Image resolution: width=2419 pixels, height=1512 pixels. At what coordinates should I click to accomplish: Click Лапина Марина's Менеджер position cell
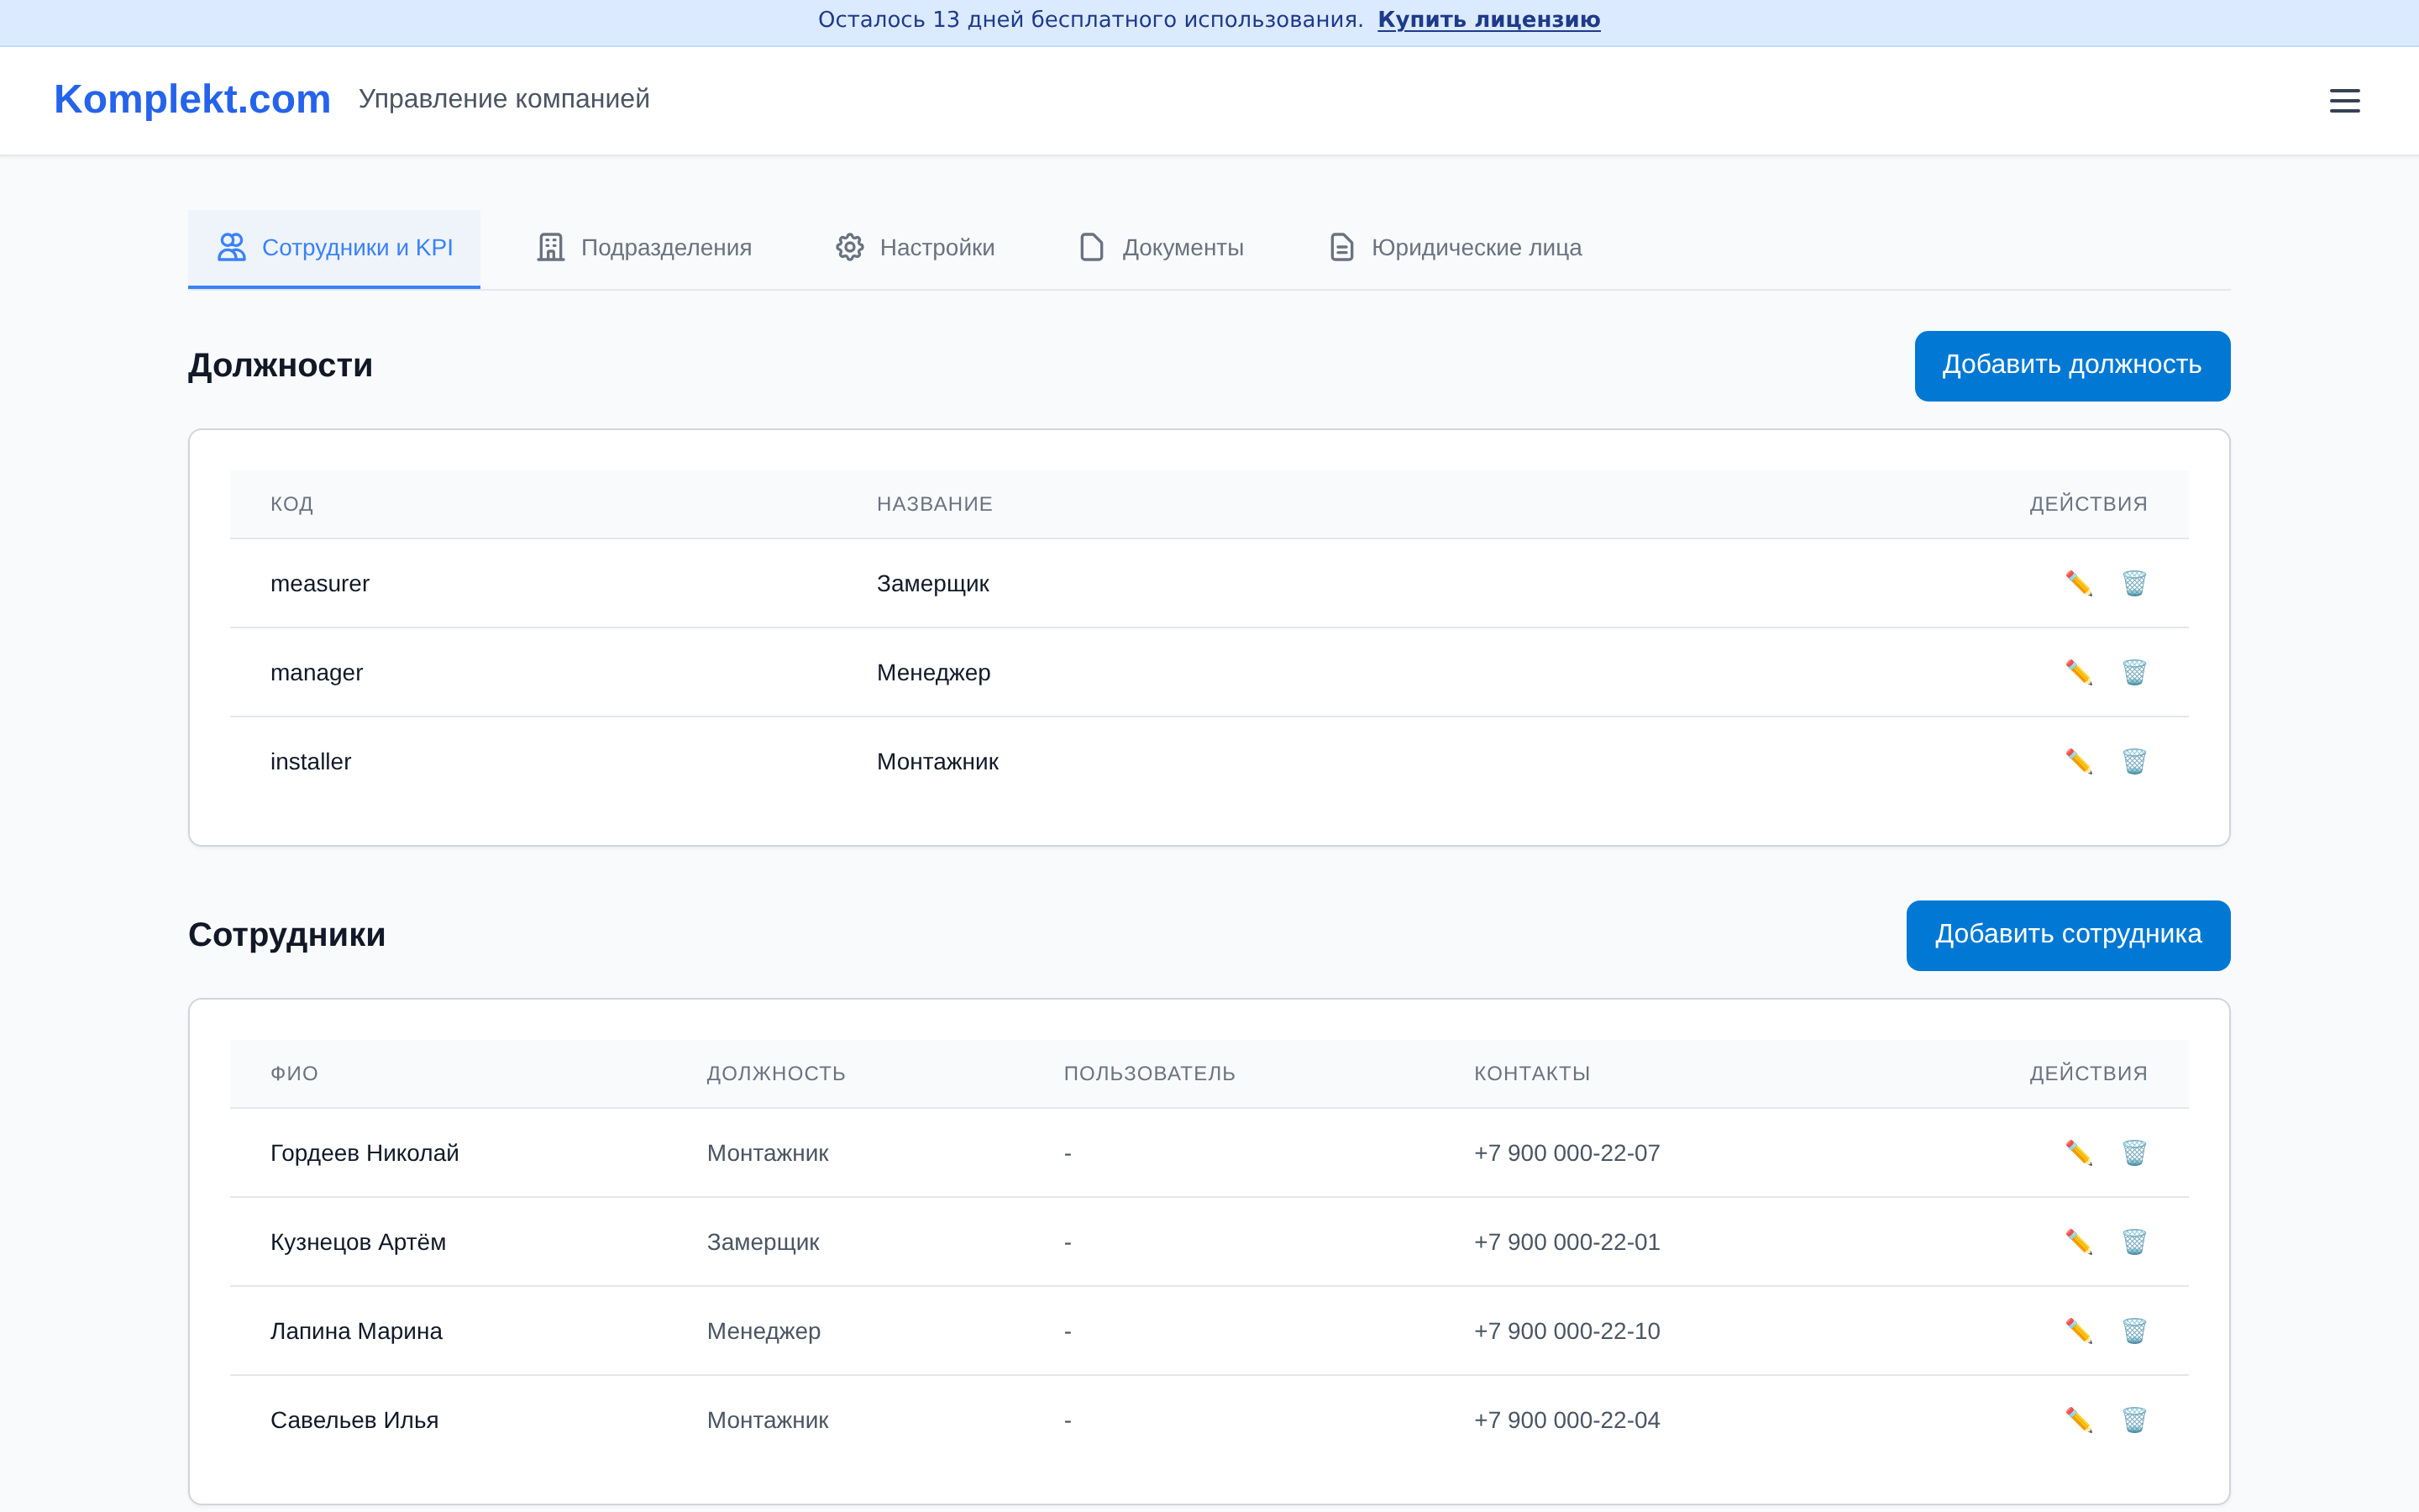click(x=763, y=1330)
